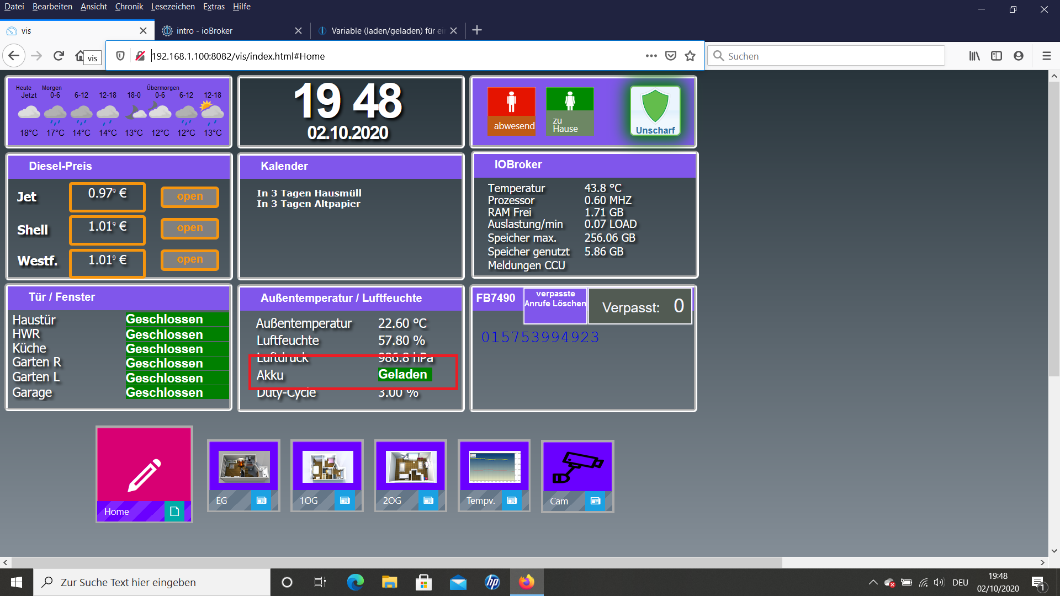Open the Tempv. temperature chart tile
This screenshot has height=596, width=1060.
pyautogui.click(x=494, y=475)
